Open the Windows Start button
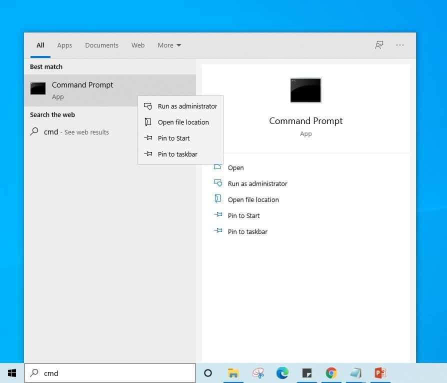The height and width of the screenshot is (383, 447). pyautogui.click(x=11, y=372)
